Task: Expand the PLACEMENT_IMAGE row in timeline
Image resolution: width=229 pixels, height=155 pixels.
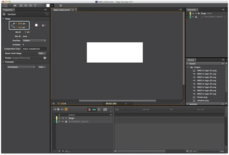Action: pyautogui.click(x=59, y=122)
